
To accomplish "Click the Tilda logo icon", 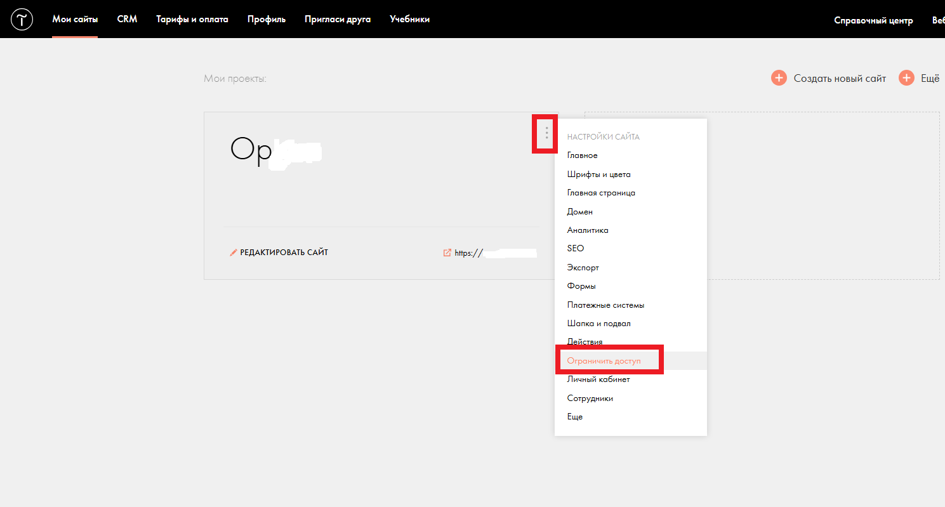I will point(22,20).
